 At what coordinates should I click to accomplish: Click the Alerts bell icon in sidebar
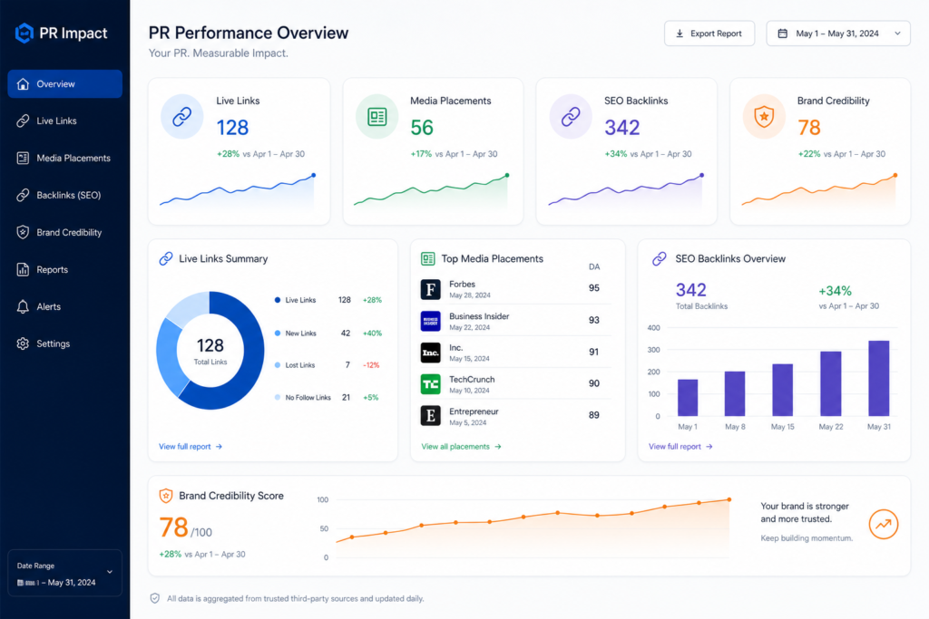tap(23, 306)
